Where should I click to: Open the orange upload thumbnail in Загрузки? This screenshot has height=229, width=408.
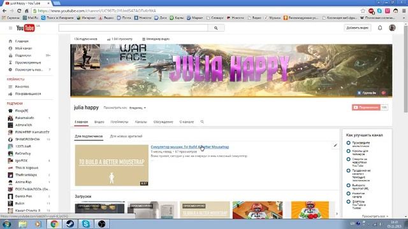click(310, 210)
